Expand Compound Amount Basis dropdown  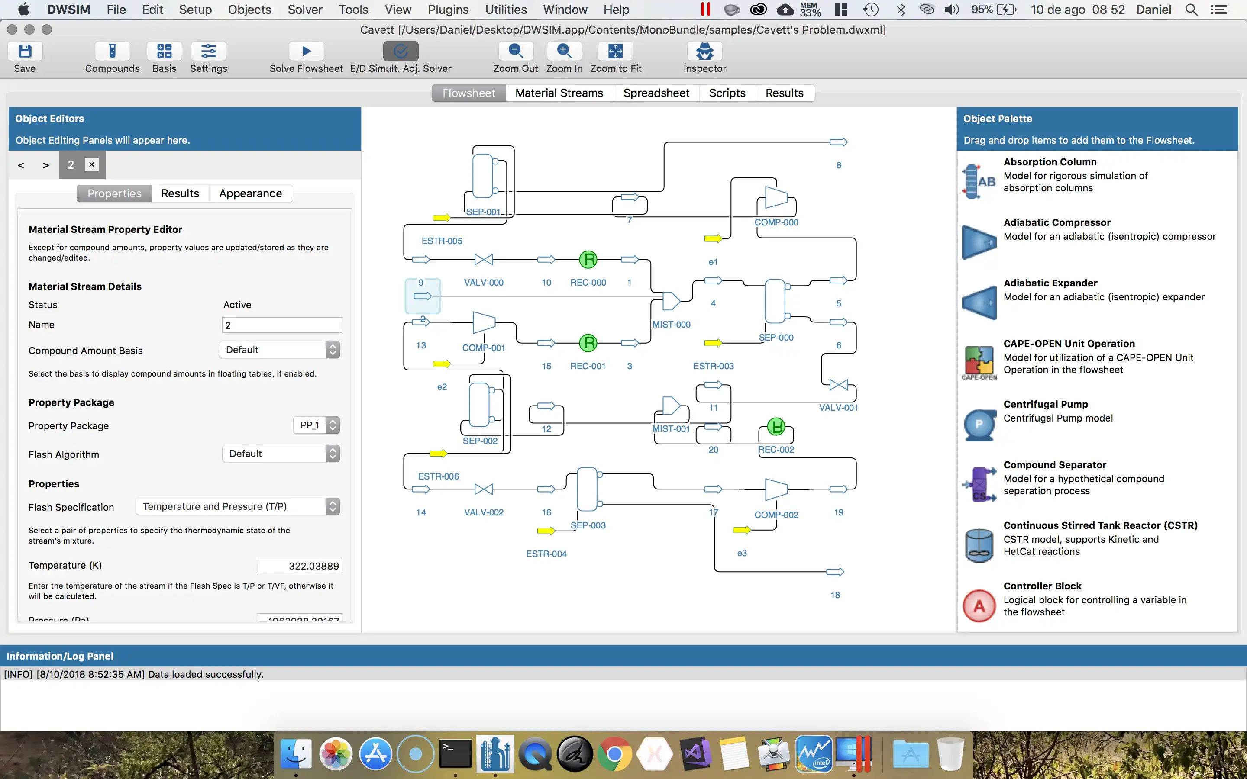(332, 349)
